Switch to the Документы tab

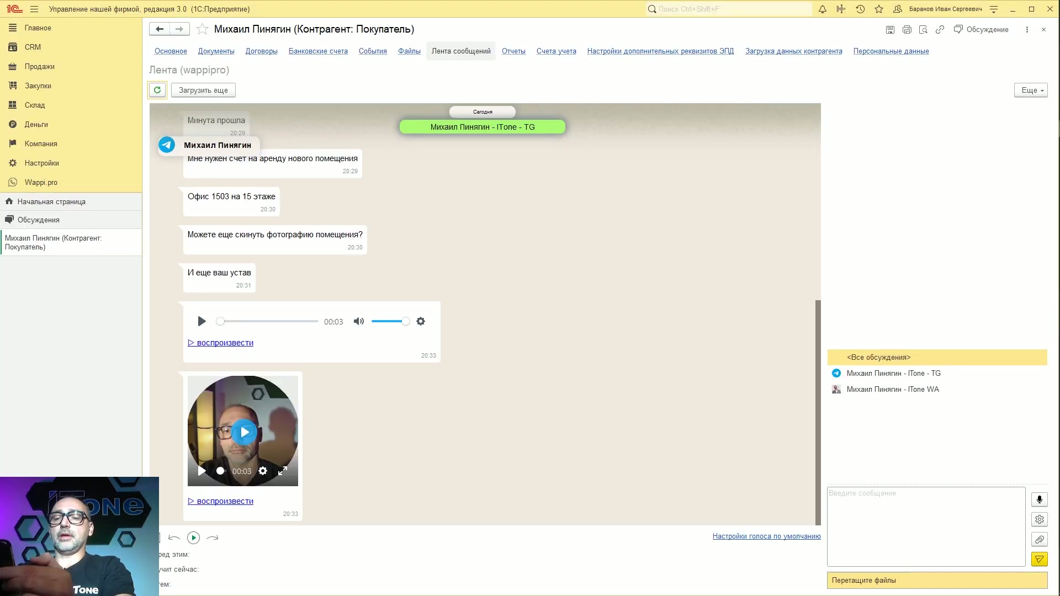click(216, 51)
